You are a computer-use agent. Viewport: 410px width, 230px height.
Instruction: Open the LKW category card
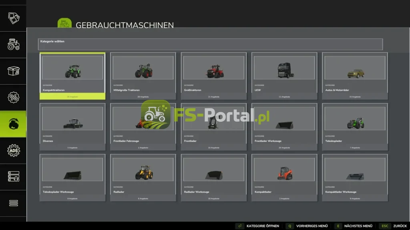coord(284,76)
